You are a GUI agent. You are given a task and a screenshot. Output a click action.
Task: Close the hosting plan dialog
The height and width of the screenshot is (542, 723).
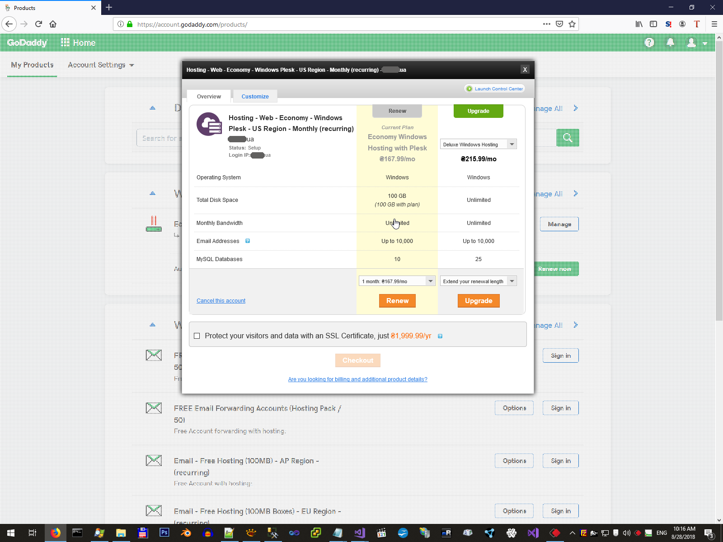pyautogui.click(x=525, y=70)
